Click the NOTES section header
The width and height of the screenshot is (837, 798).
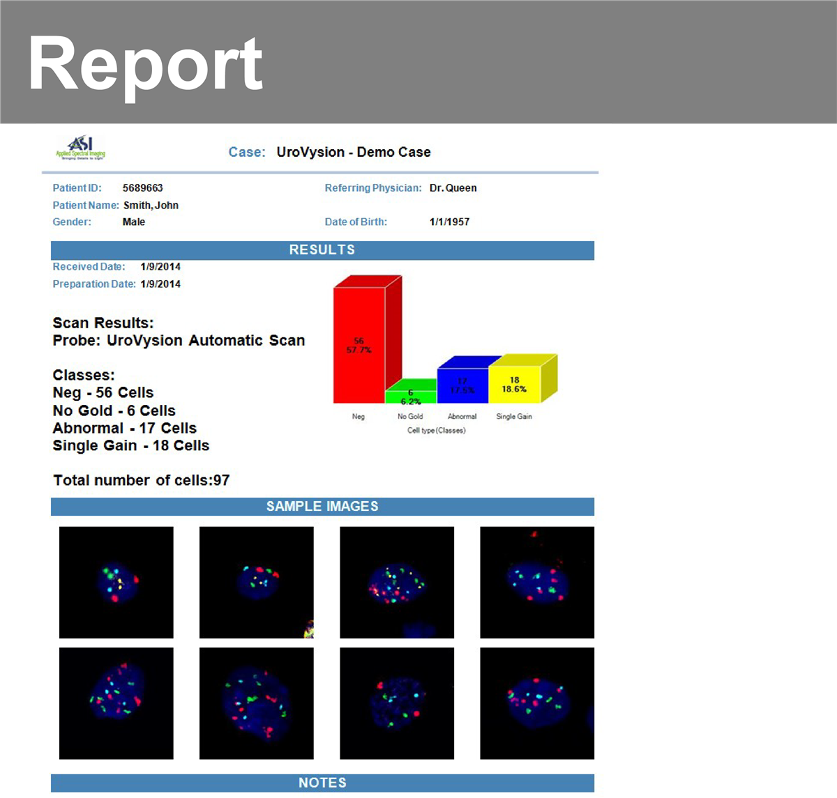coord(322,783)
